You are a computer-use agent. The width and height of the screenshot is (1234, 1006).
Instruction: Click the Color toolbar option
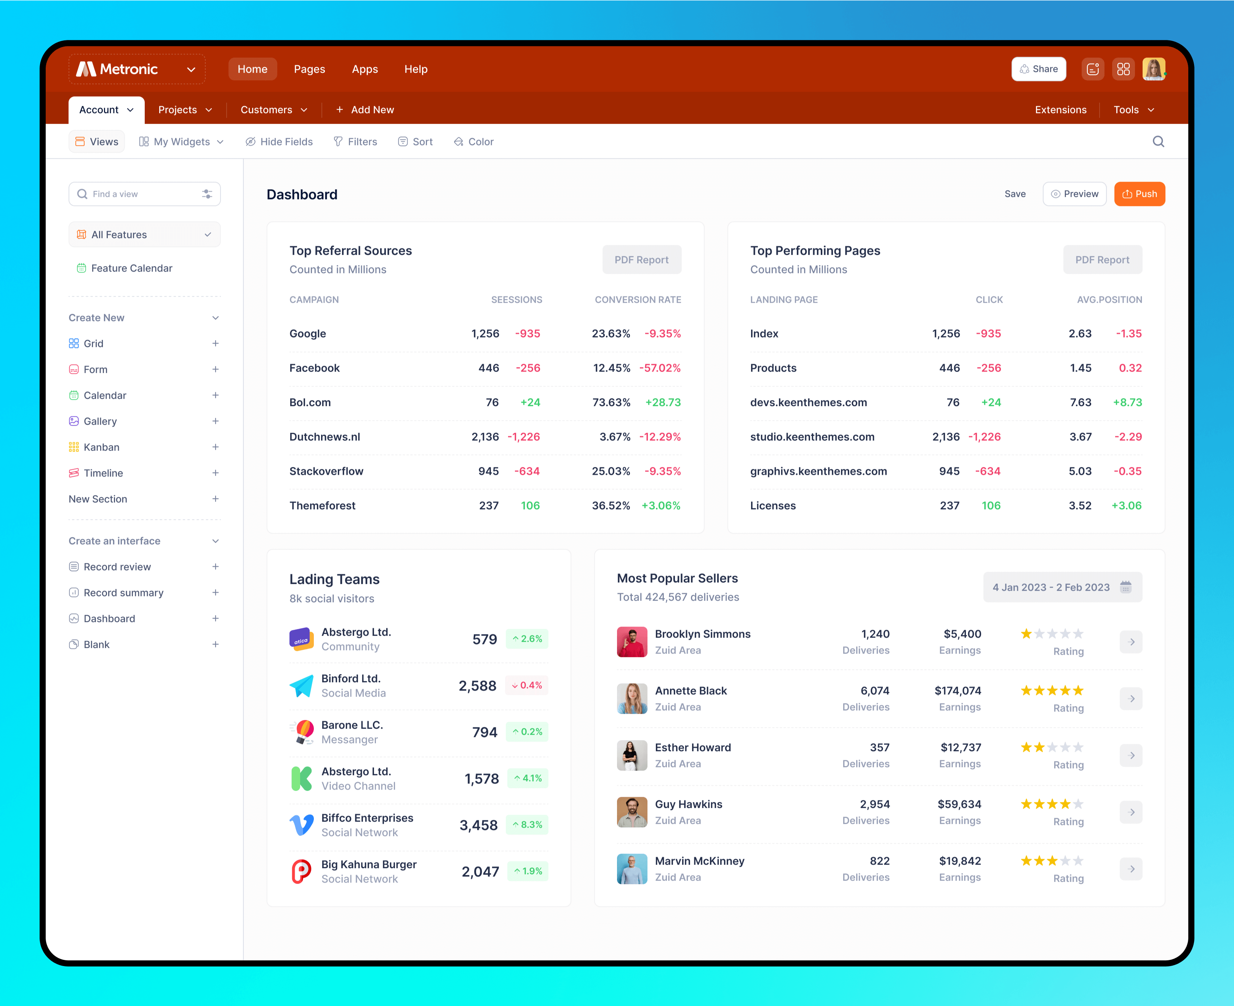pyautogui.click(x=474, y=142)
